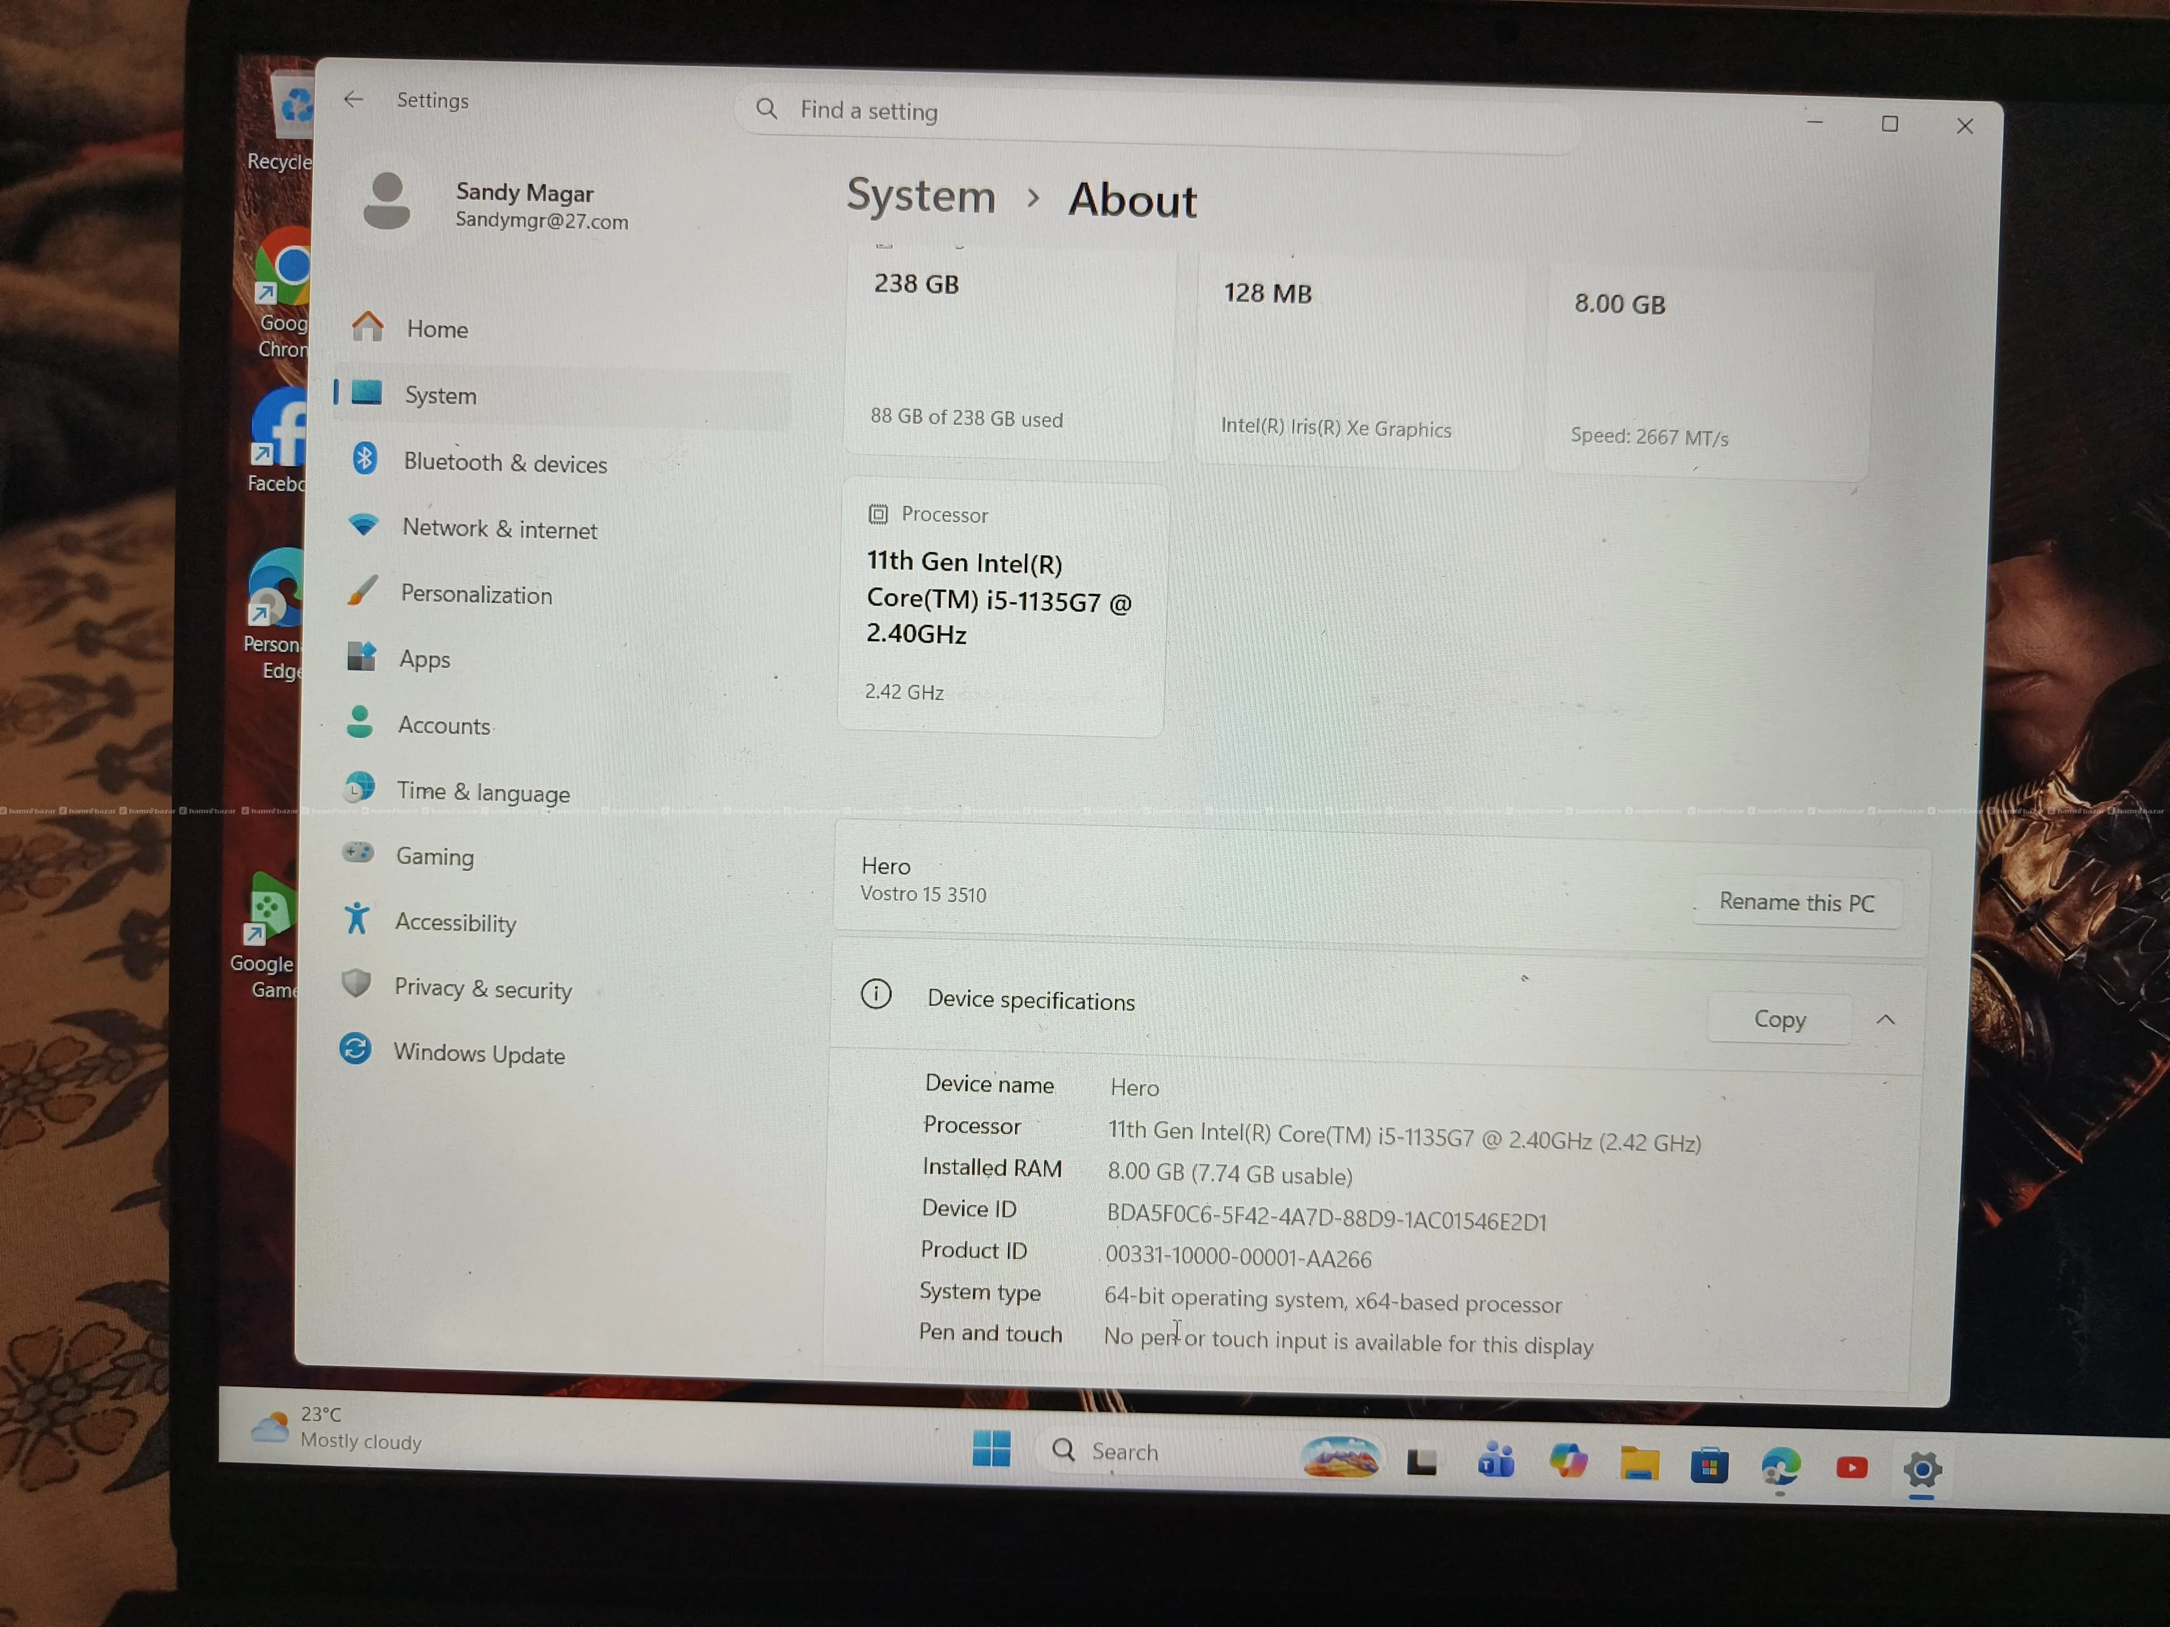Click the Windows Update sync icon

[355, 1048]
